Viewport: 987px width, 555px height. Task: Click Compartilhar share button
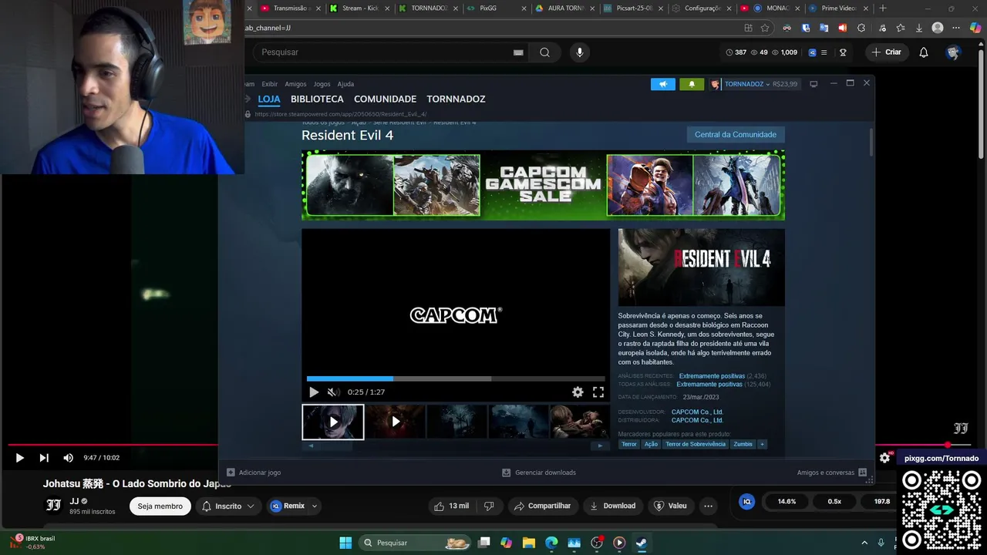(542, 506)
